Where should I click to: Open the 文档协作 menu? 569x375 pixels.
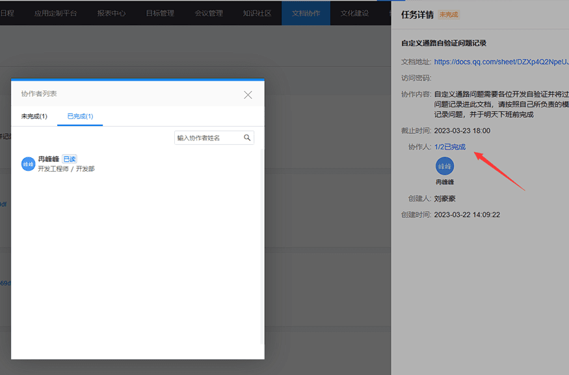click(306, 14)
